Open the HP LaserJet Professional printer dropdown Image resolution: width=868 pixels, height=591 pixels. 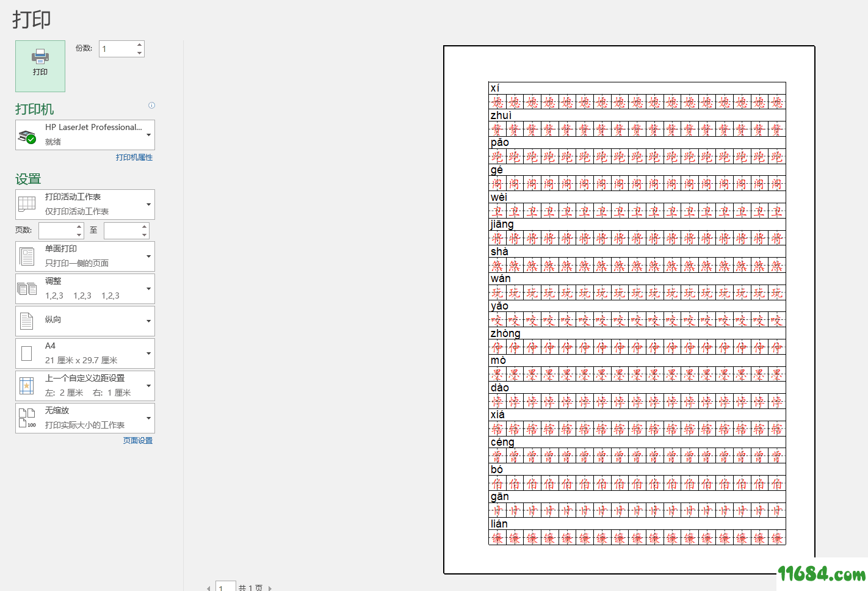[x=85, y=135]
